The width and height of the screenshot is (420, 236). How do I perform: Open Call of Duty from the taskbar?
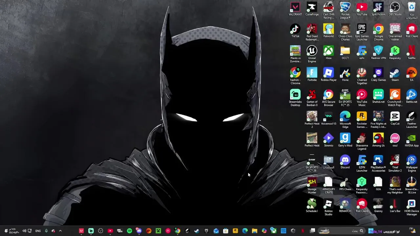(120, 231)
